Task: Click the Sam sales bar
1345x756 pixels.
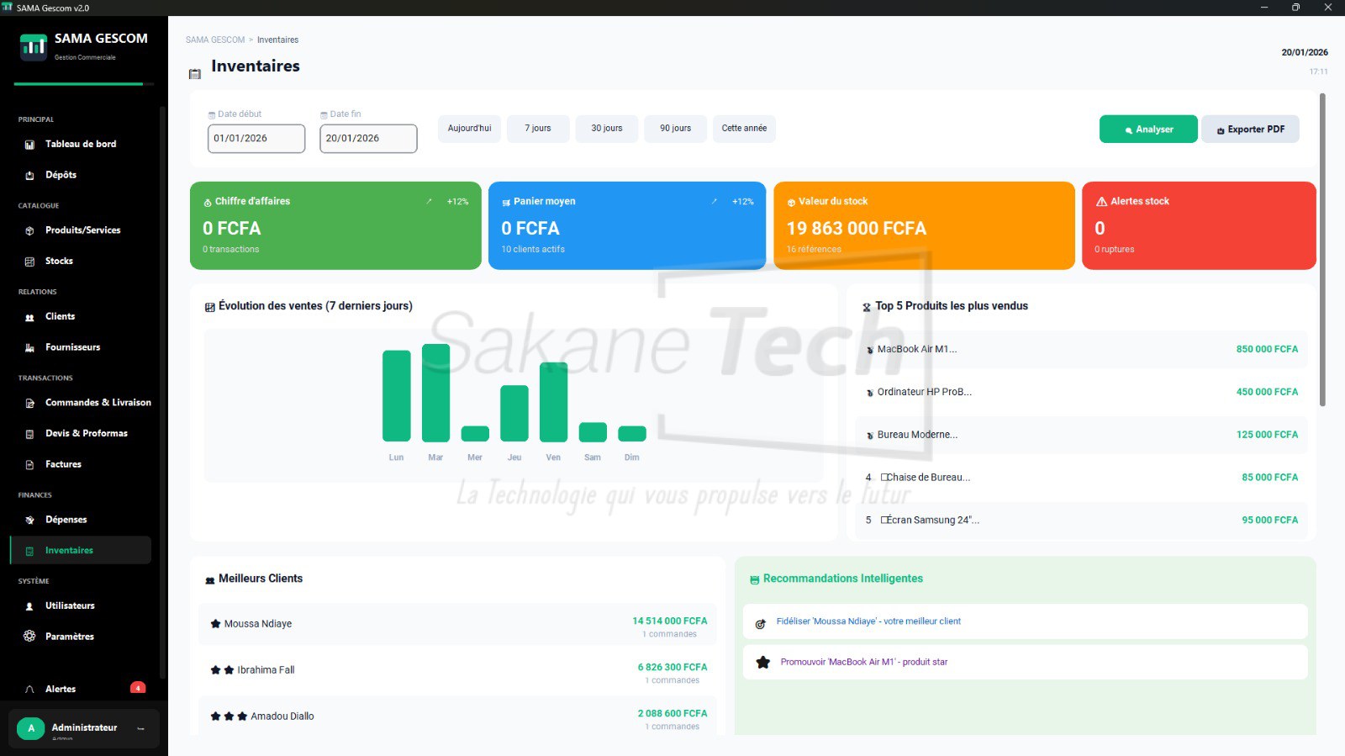Action: [593, 432]
